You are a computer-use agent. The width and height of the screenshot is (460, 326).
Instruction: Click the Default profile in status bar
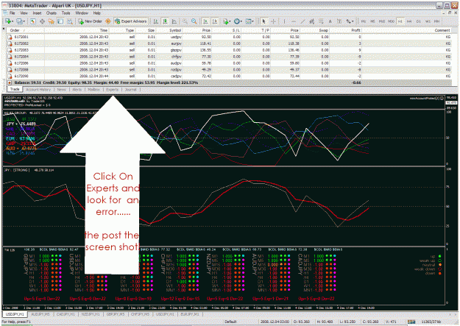(x=230, y=322)
